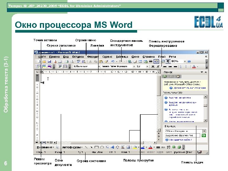Click the Line Color brush icon
Screen dimensions: 228x171
click(x=143, y=147)
